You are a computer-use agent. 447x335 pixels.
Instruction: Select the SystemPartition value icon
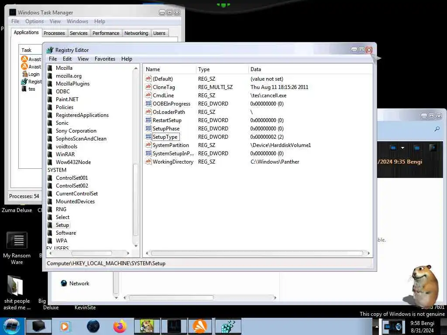148,145
